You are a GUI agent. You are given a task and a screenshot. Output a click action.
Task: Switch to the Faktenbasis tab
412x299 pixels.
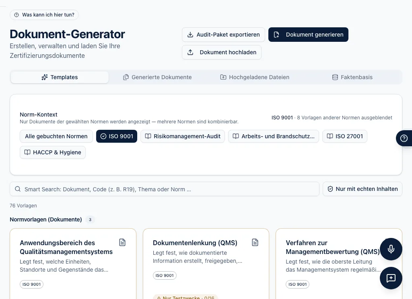[x=352, y=77]
